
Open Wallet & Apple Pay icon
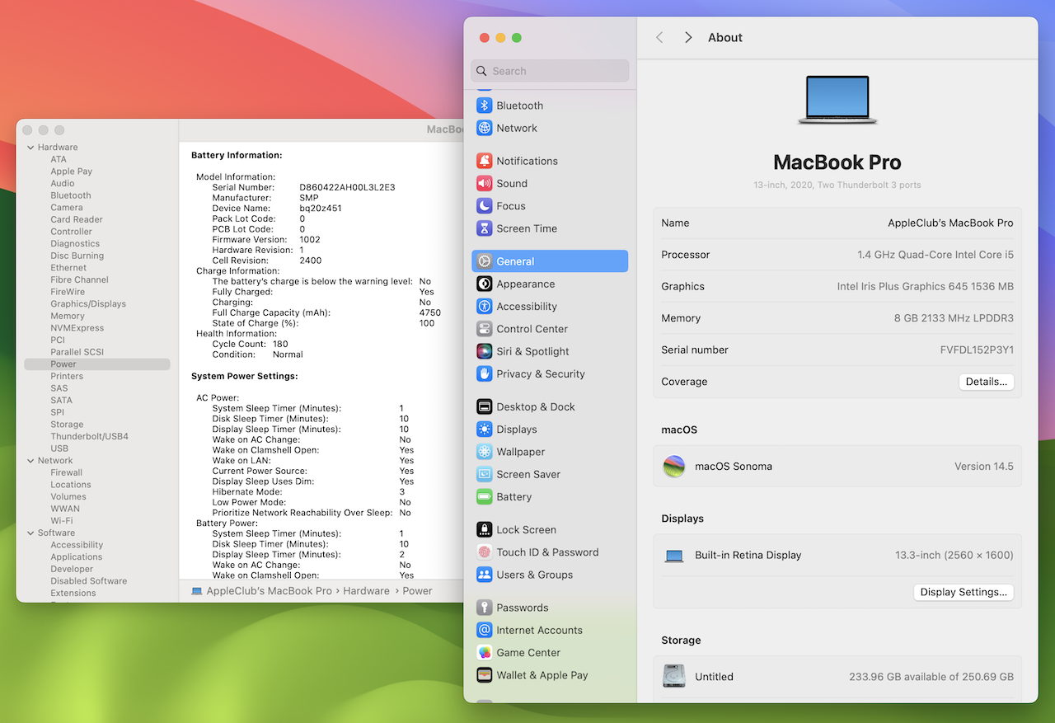point(485,675)
